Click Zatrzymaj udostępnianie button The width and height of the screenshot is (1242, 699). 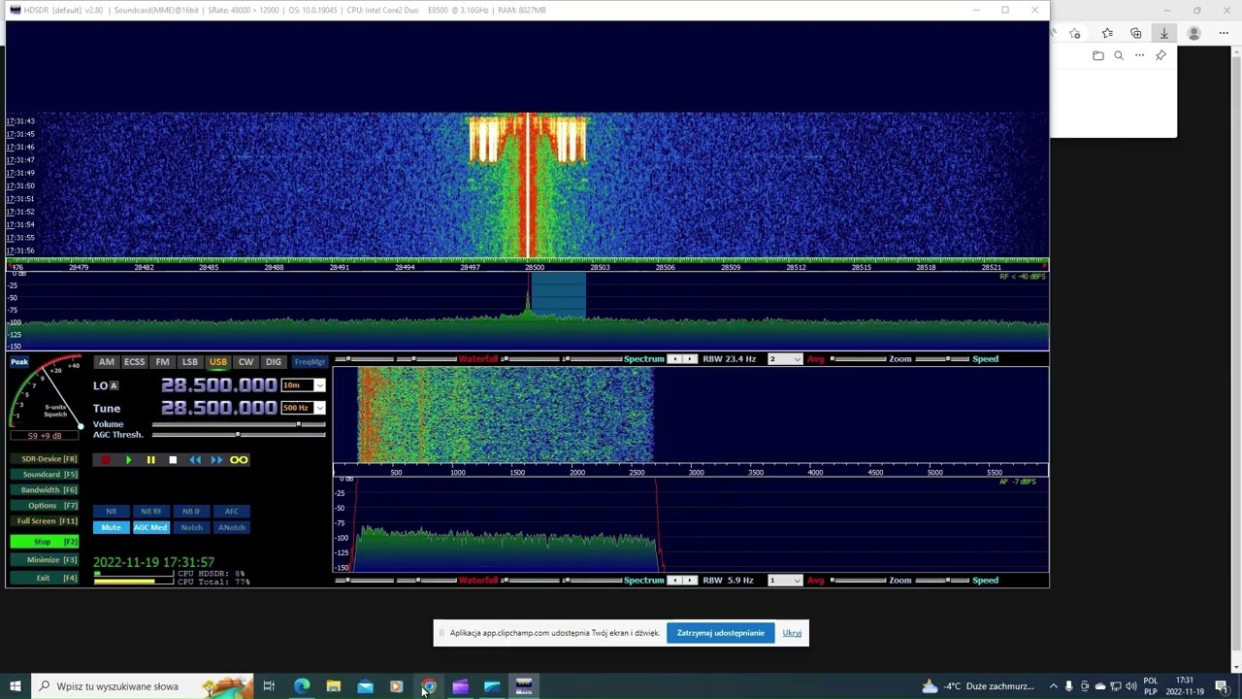721,633
